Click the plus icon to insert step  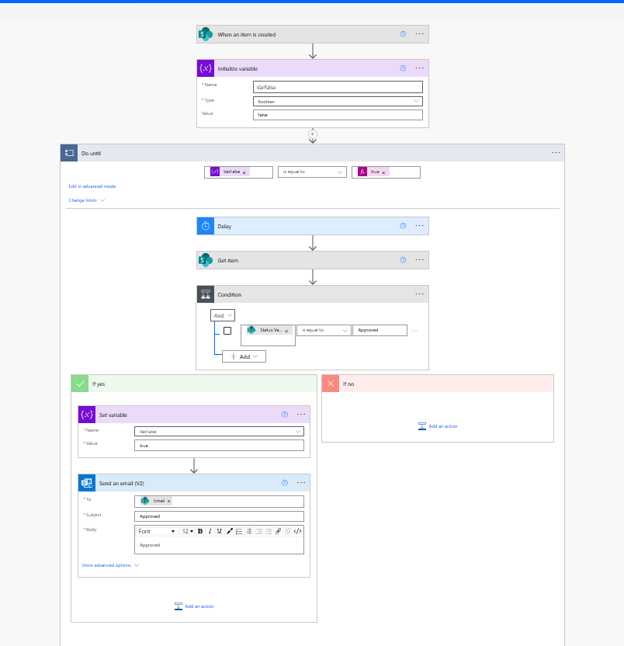point(313,134)
